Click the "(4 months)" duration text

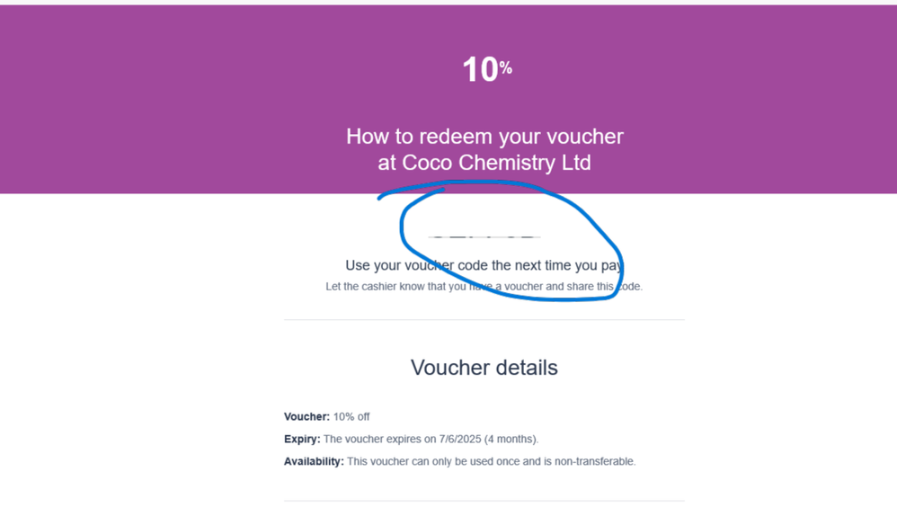511,440
